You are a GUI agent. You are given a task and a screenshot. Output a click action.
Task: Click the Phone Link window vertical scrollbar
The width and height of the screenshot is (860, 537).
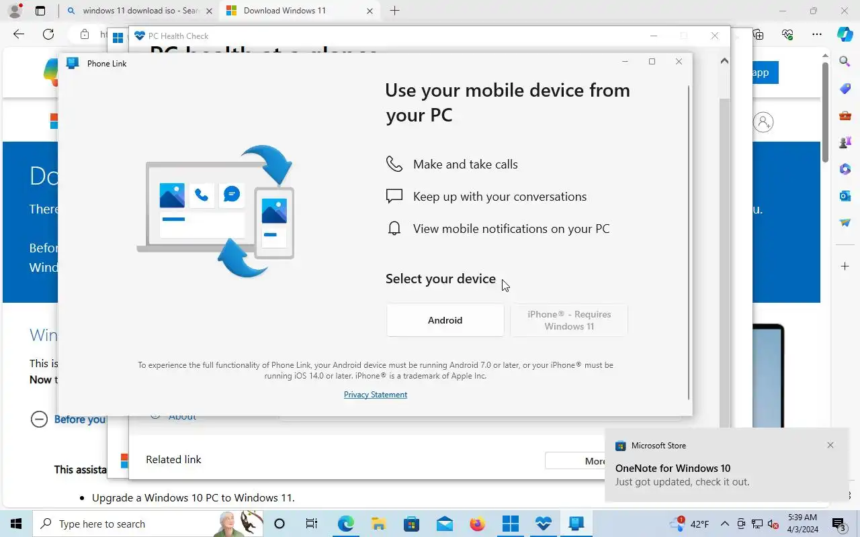pyautogui.click(x=689, y=242)
